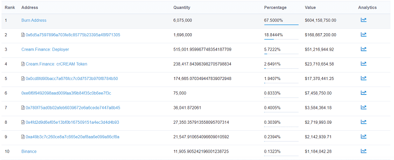
Task: Click the Rank column header
Action: pos(10,7)
